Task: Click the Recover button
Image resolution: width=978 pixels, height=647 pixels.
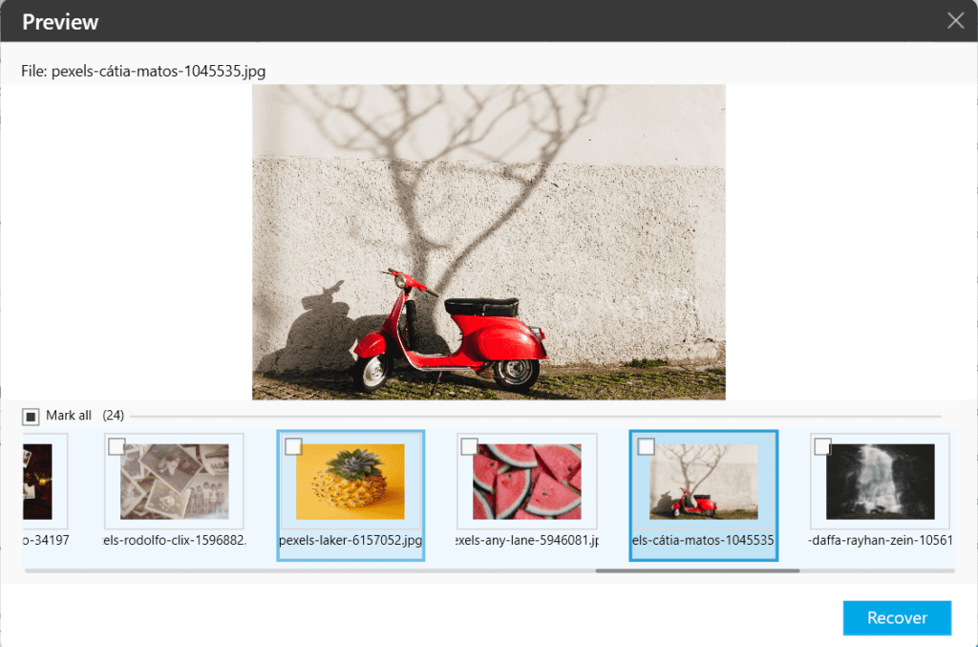Action: [896, 617]
